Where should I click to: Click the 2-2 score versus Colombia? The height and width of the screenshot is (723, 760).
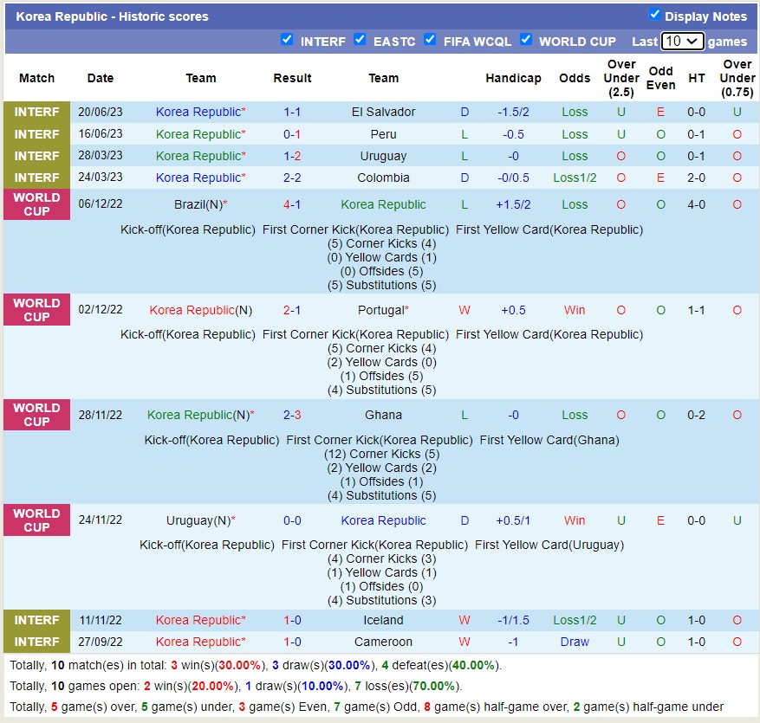[x=292, y=178]
